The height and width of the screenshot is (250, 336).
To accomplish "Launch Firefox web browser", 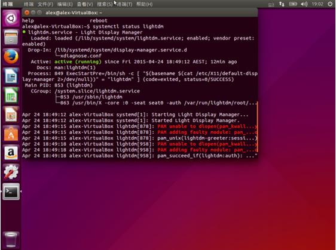I will point(11,57).
